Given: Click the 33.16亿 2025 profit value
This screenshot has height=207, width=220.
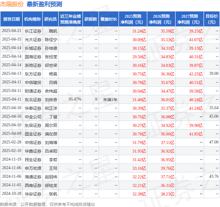Looking at the screenshot, I should tap(139, 168).
